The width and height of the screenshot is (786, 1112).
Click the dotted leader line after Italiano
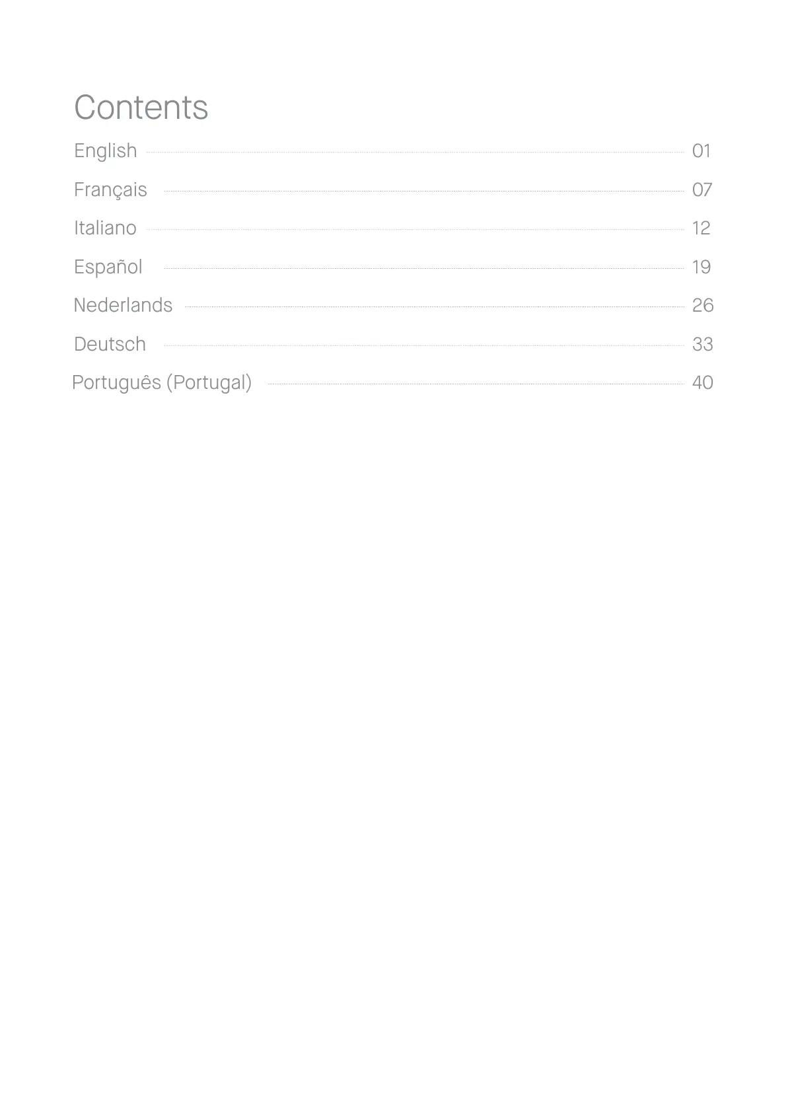coord(415,230)
